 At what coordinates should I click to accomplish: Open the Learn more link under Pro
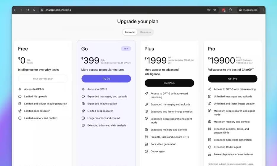click(x=250, y=164)
